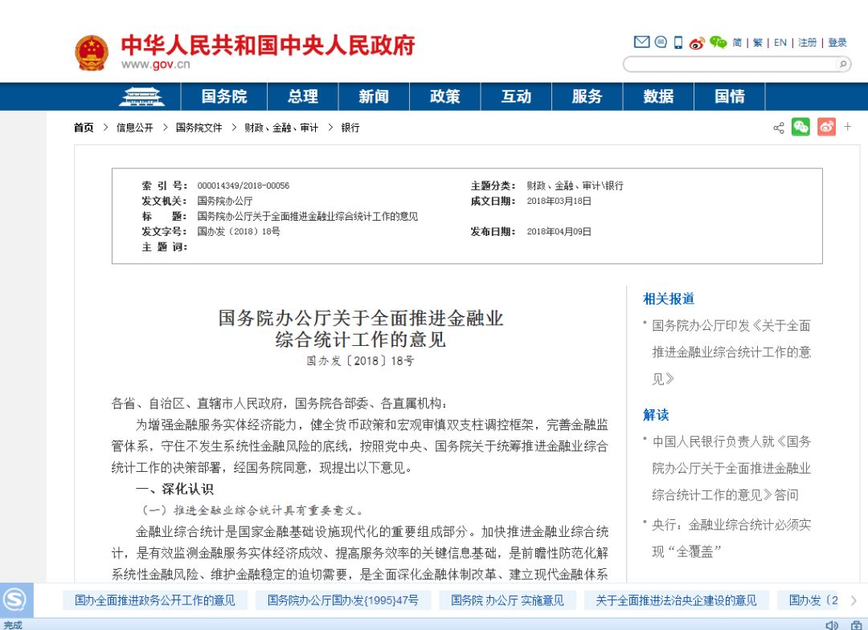Click the status bar icon at far right
868x630 pixels.
pos(856,625)
